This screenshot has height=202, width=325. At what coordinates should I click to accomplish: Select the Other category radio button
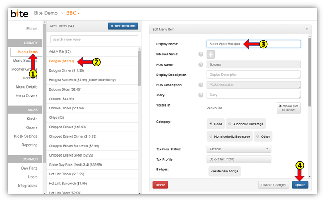(258, 136)
